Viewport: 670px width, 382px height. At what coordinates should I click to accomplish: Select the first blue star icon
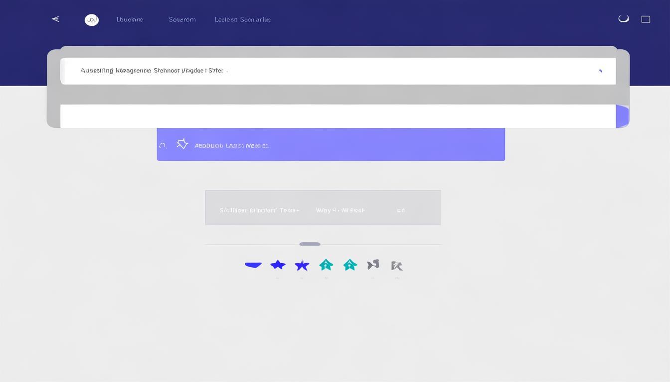(278, 265)
